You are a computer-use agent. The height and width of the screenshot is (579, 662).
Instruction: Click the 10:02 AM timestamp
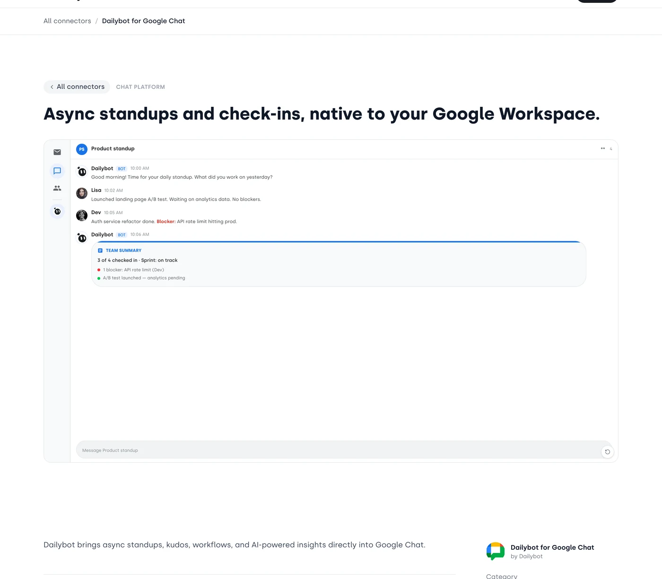point(113,190)
